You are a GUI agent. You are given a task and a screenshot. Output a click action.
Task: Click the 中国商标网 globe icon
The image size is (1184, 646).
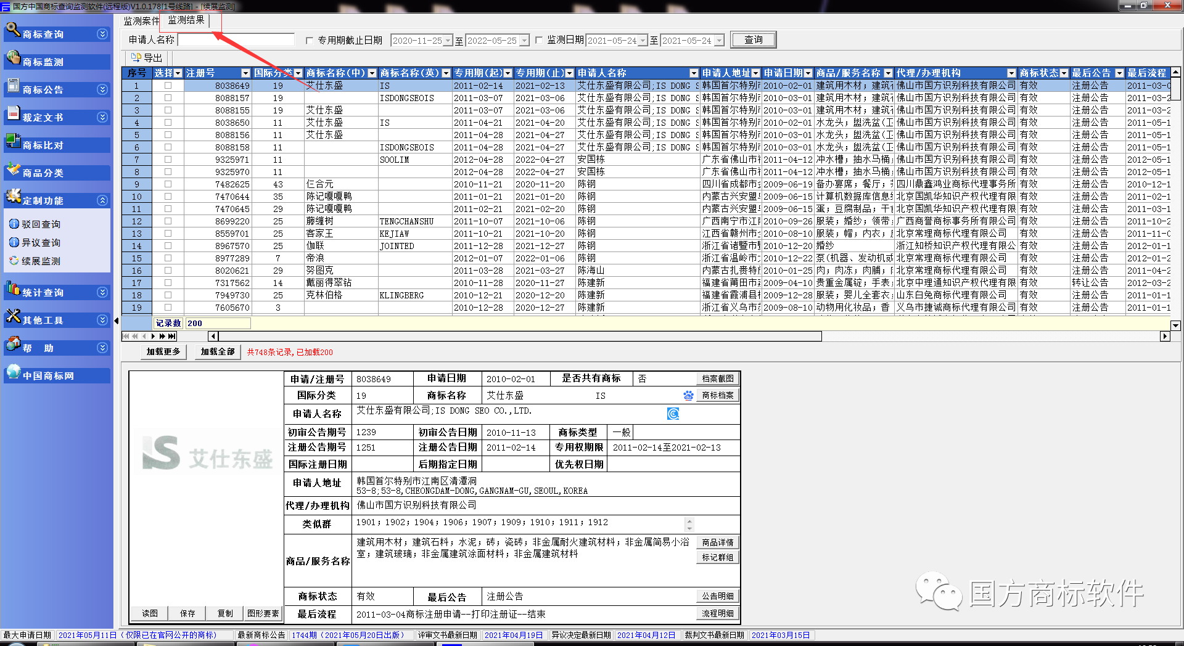pyautogui.click(x=13, y=372)
